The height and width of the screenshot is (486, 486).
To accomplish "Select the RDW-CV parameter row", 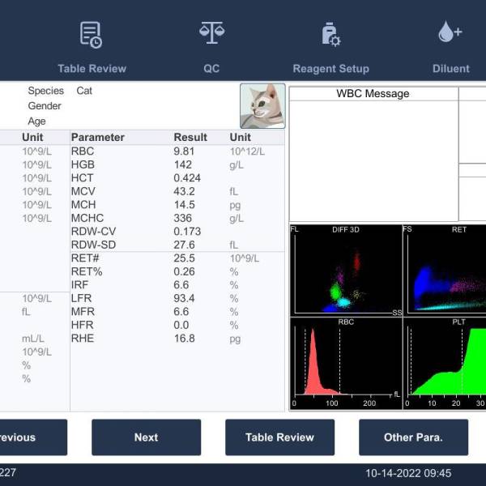I will click(x=177, y=231).
